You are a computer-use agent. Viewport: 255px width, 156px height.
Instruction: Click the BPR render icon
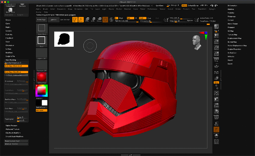(x=216, y=27)
